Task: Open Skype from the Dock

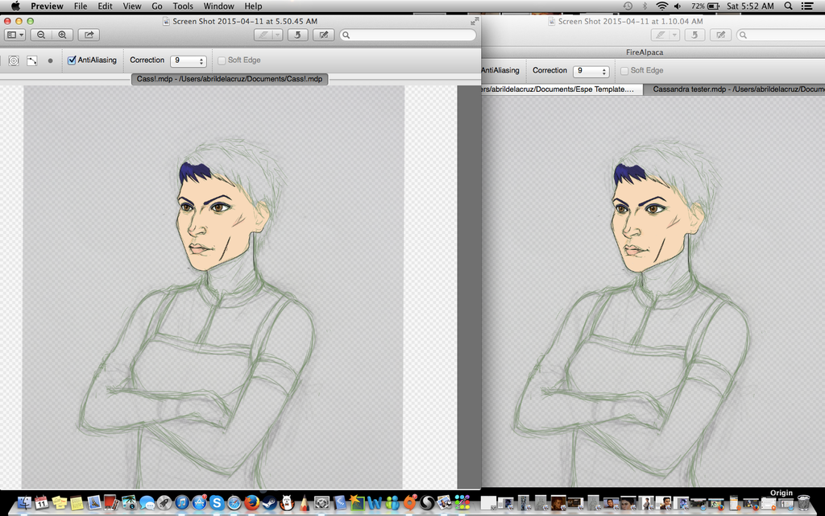Action: point(217,503)
